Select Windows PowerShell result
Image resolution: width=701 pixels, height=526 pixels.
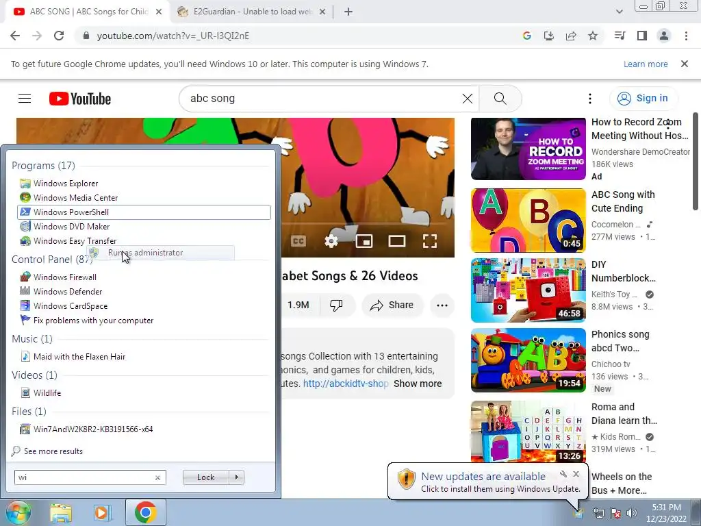click(144, 212)
